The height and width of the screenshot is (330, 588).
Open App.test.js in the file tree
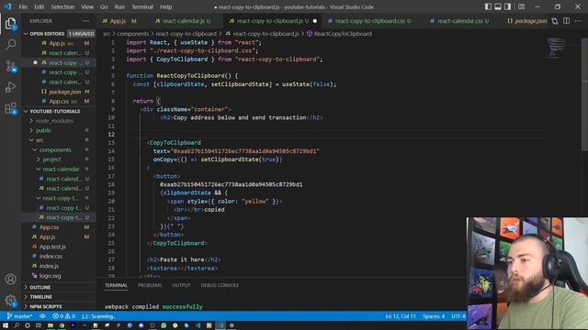coord(59,247)
